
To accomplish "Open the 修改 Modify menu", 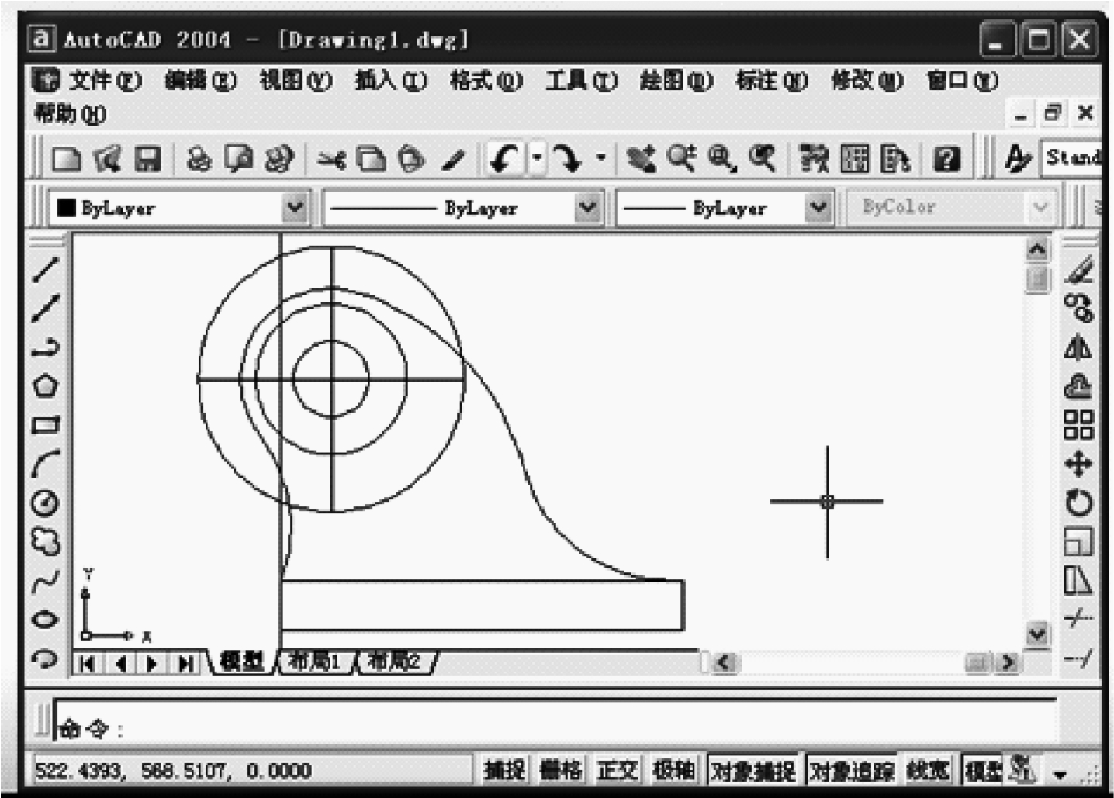I will 867,80.
